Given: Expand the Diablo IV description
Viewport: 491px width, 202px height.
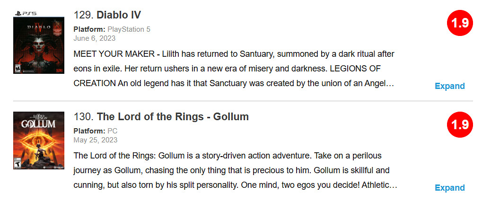Looking at the screenshot, I should coord(449,86).
